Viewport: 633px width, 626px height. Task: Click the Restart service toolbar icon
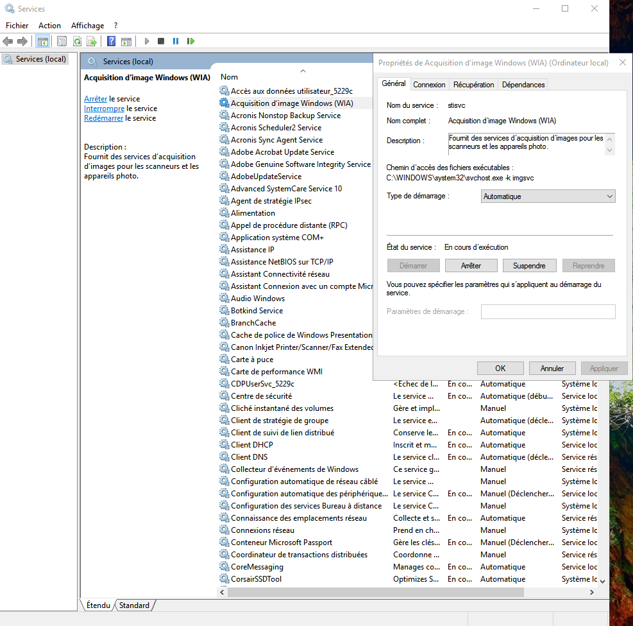point(190,41)
